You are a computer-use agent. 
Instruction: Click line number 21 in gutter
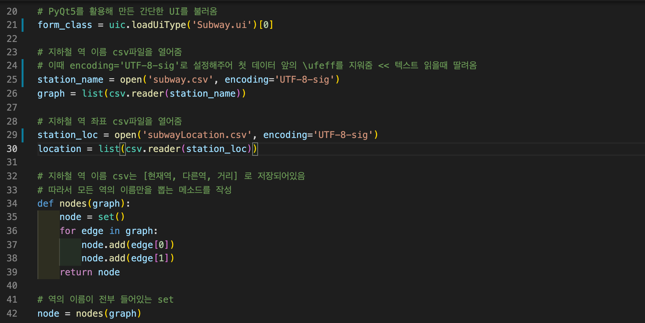(12, 25)
